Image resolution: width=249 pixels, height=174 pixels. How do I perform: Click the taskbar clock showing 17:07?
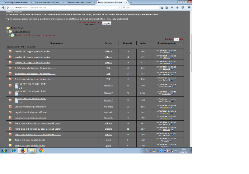(x=184, y=151)
